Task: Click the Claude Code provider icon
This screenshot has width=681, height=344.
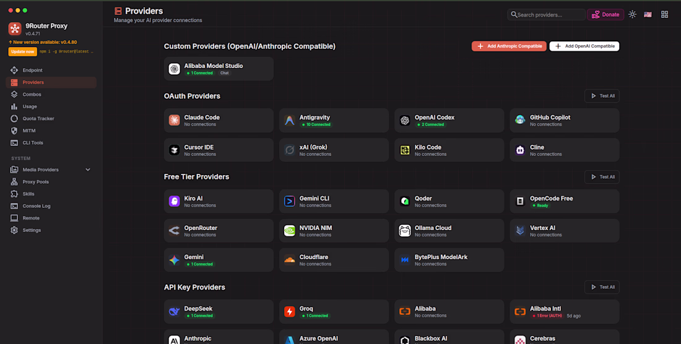Action: [174, 120]
